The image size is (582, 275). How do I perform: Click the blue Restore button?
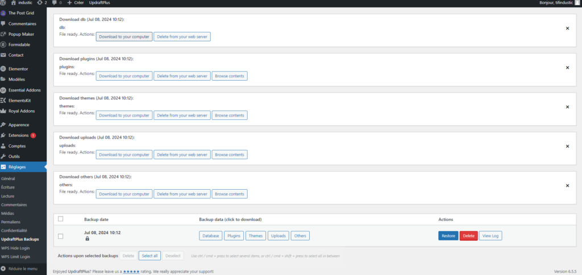[x=448, y=236]
